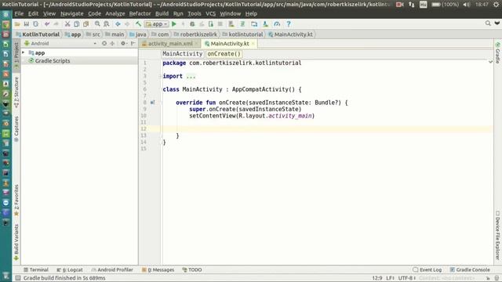Open Find with the magnifier icon
This screenshot has height=282, width=502.
(97, 24)
